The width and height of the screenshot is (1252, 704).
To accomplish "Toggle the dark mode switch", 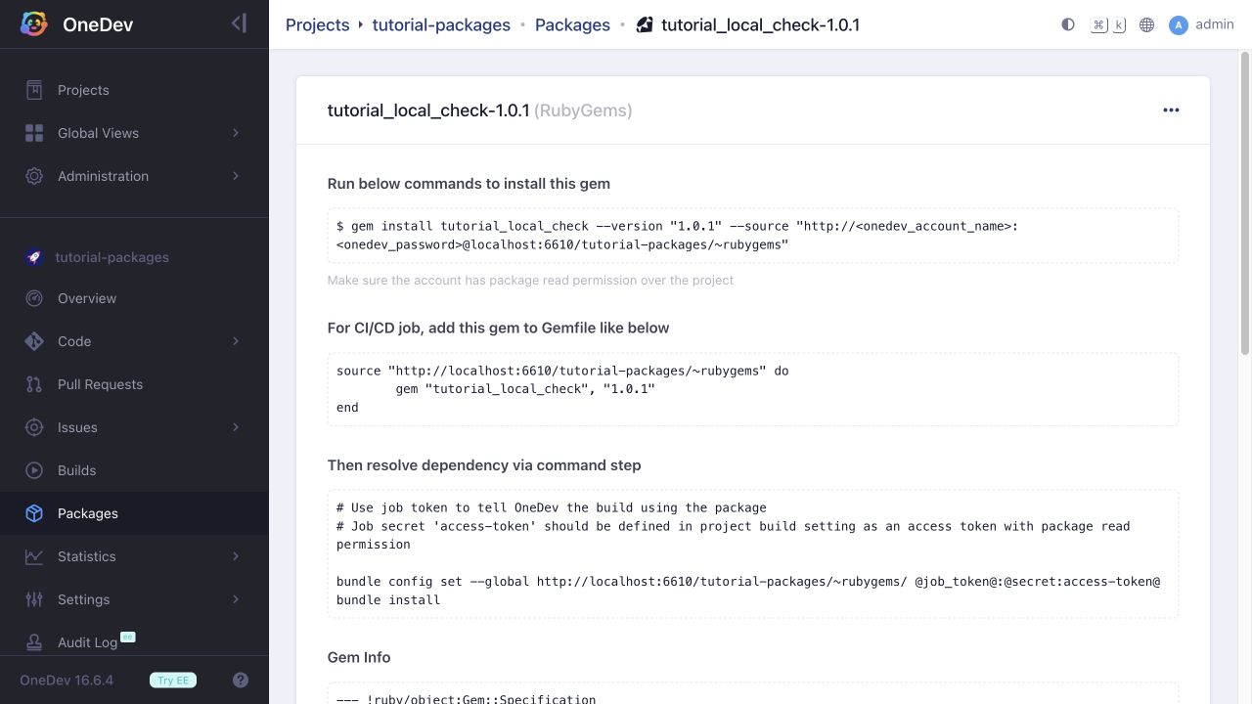I will 1068,24.
